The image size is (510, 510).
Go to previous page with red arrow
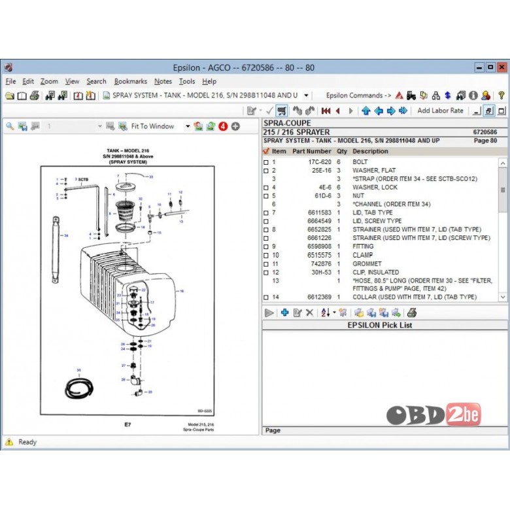[338, 111]
